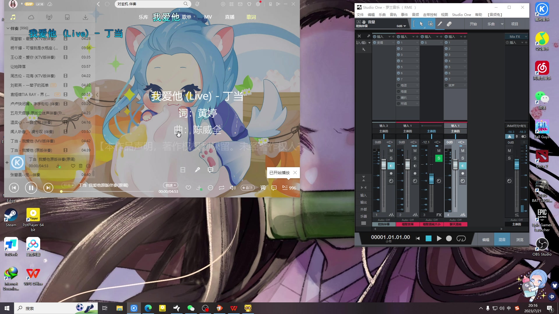Open mixer settings wrench icon
The image size is (559, 314).
[364, 49]
